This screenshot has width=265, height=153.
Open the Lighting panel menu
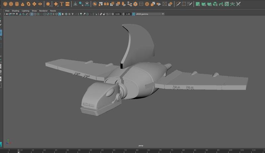26,11
